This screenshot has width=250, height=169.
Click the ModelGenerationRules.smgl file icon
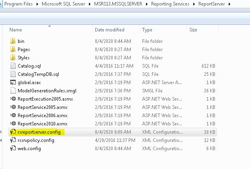point(13,91)
